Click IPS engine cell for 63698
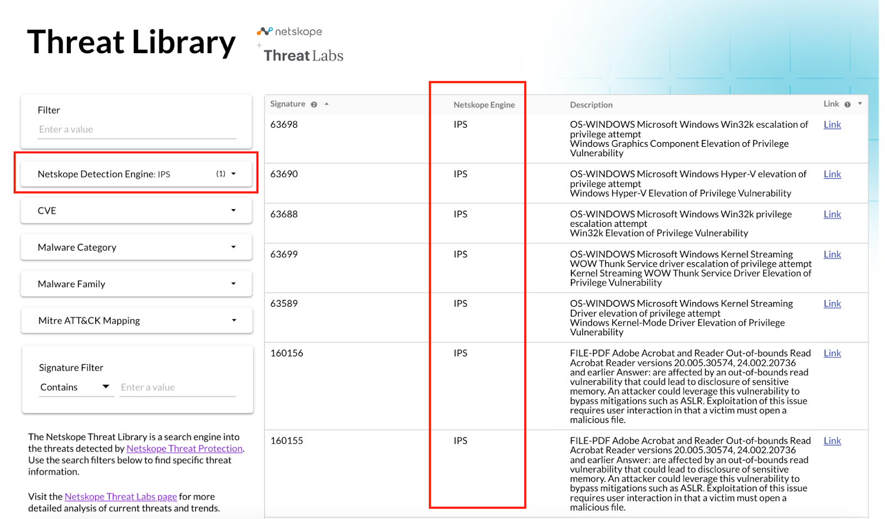This screenshot has width=885, height=519. (460, 124)
